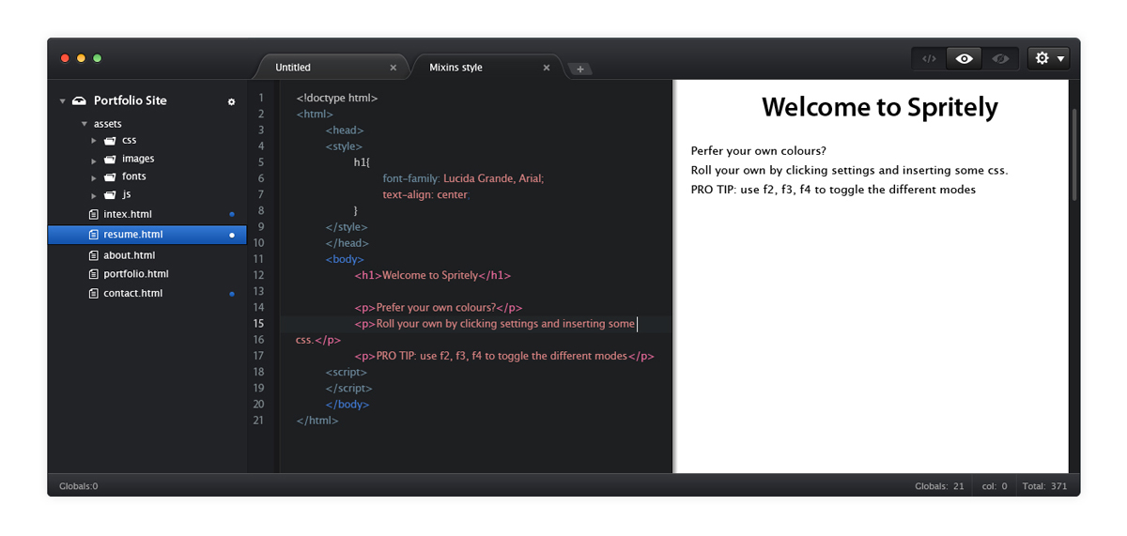Maximize window with green button
This screenshot has height=536, width=1127.
click(x=97, y=58)
